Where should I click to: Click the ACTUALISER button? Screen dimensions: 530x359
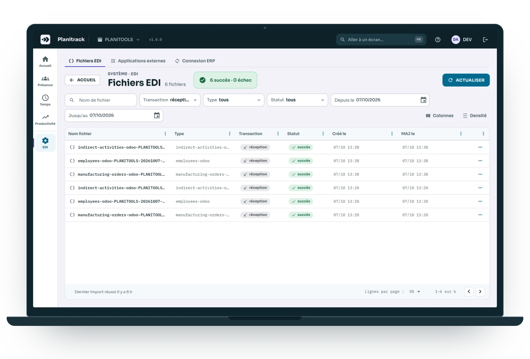tap(466, 80)
